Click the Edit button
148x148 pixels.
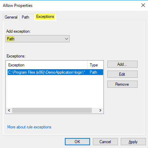click(122, 74)
